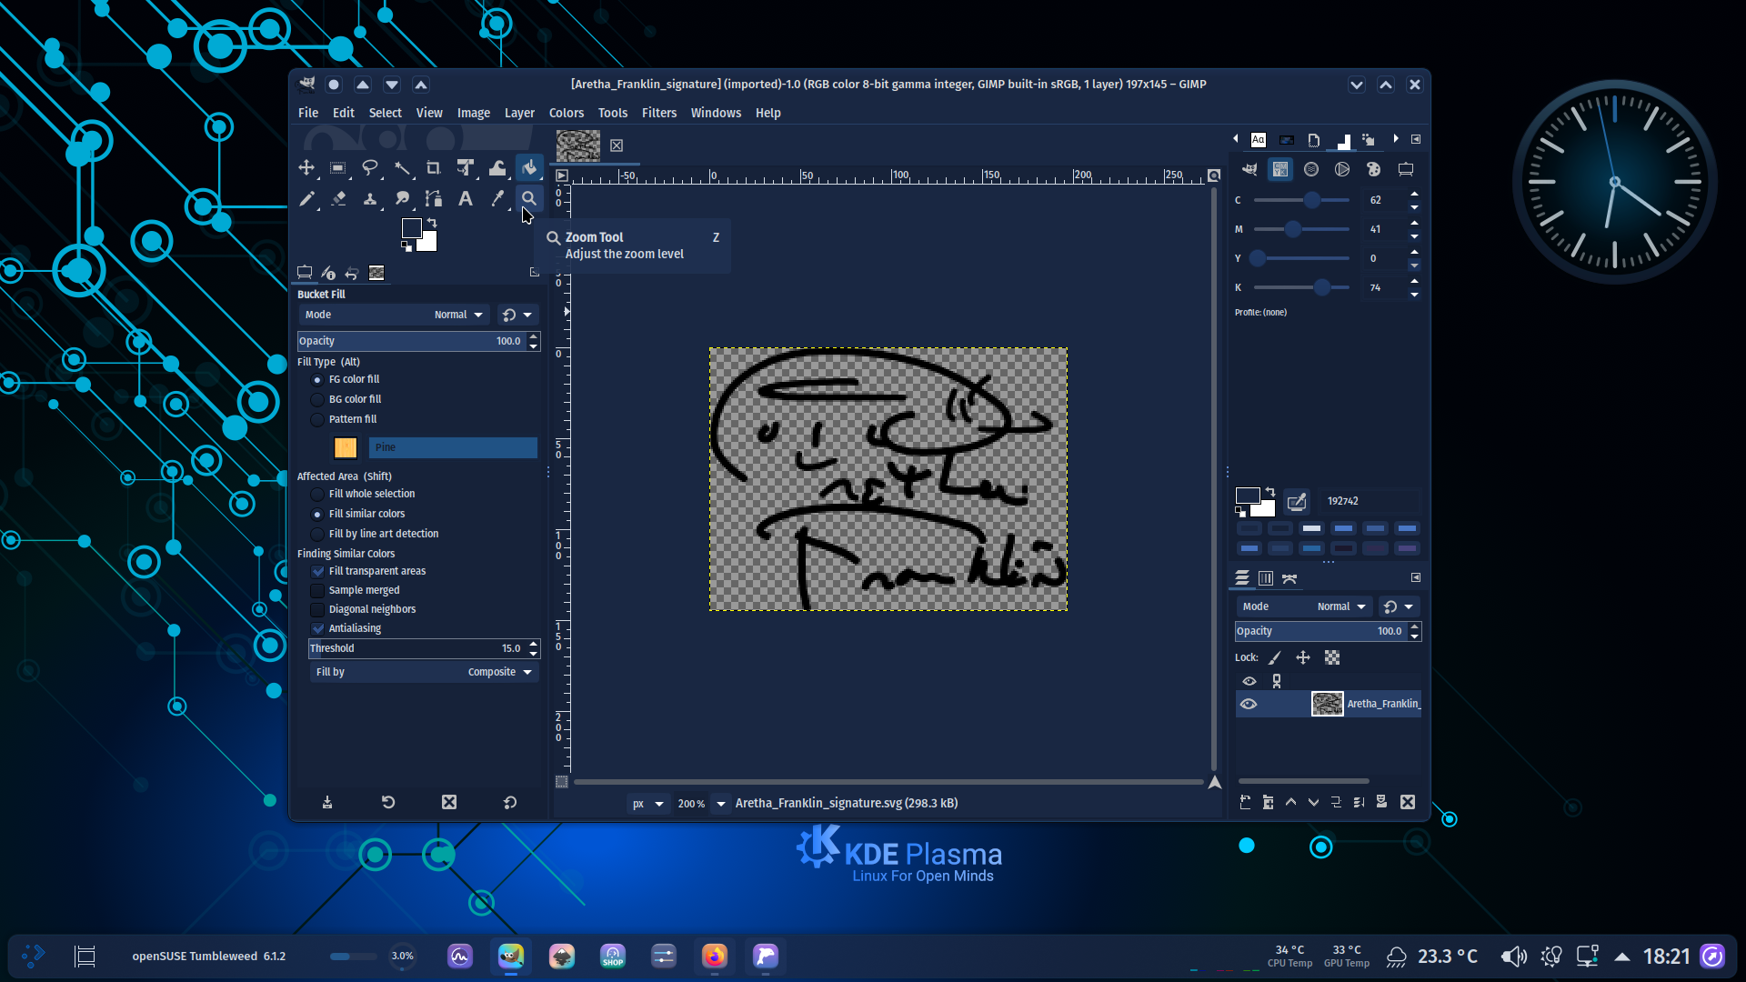Toggle Fill transparent areas checkbox

317,572
